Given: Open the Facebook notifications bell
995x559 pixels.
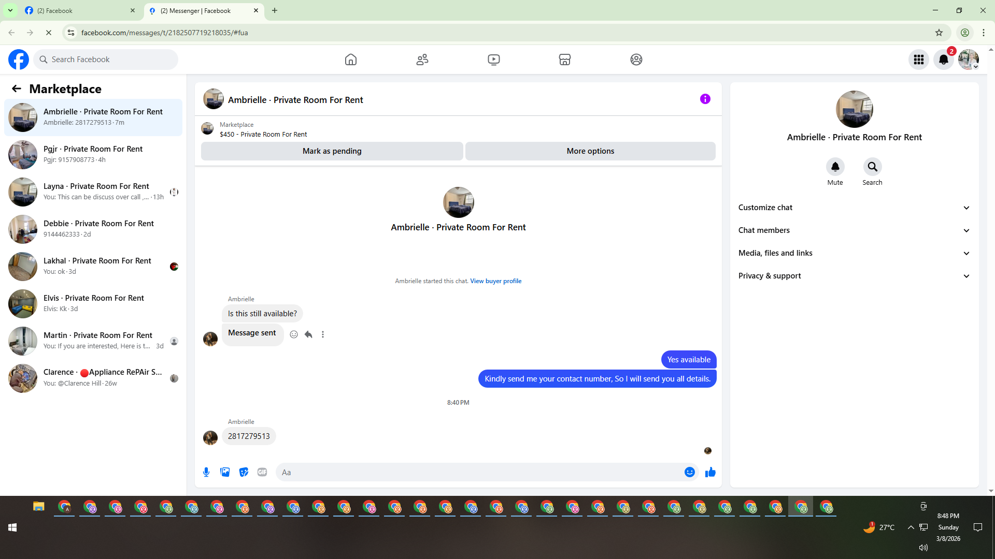Looking at the screenshot, I should coord(943,60).
